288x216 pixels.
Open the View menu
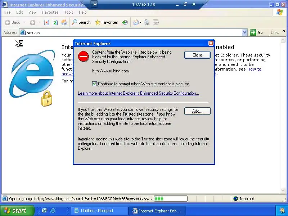[32, 12]
